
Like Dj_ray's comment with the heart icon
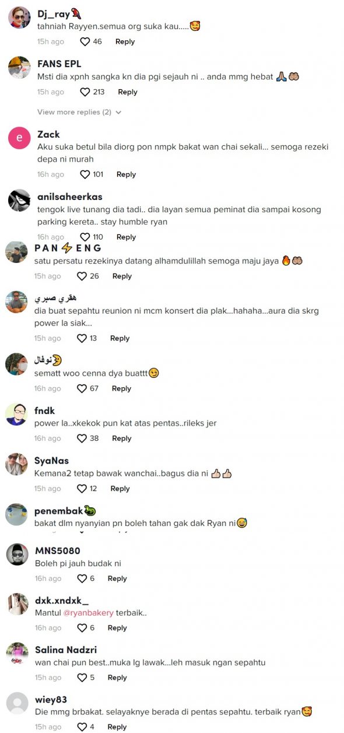(85, 42)
